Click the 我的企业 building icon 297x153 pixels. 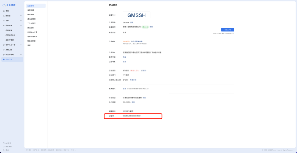[4, 59]
